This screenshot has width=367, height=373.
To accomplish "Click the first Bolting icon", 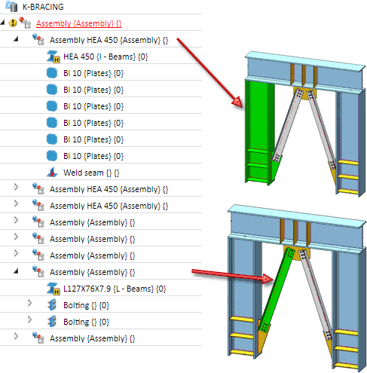I will coord(52,305).
